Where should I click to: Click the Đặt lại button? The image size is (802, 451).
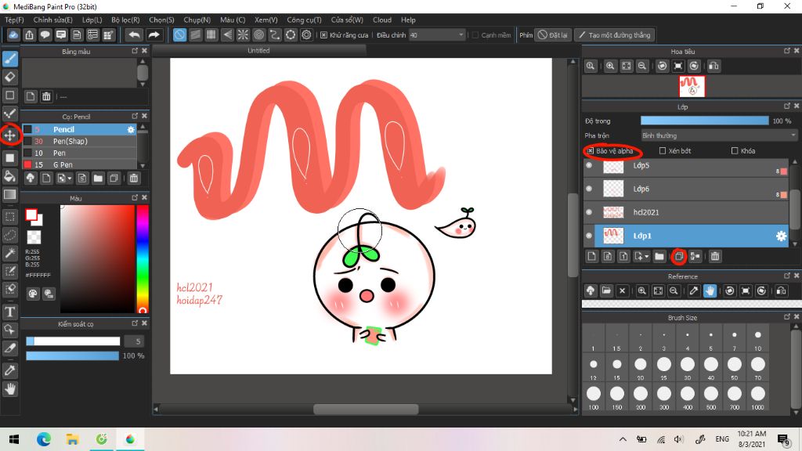[553, 35]
